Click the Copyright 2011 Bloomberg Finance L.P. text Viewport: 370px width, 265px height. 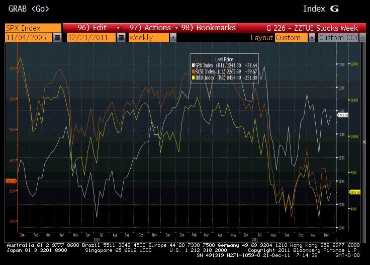[x=304, y=250]
